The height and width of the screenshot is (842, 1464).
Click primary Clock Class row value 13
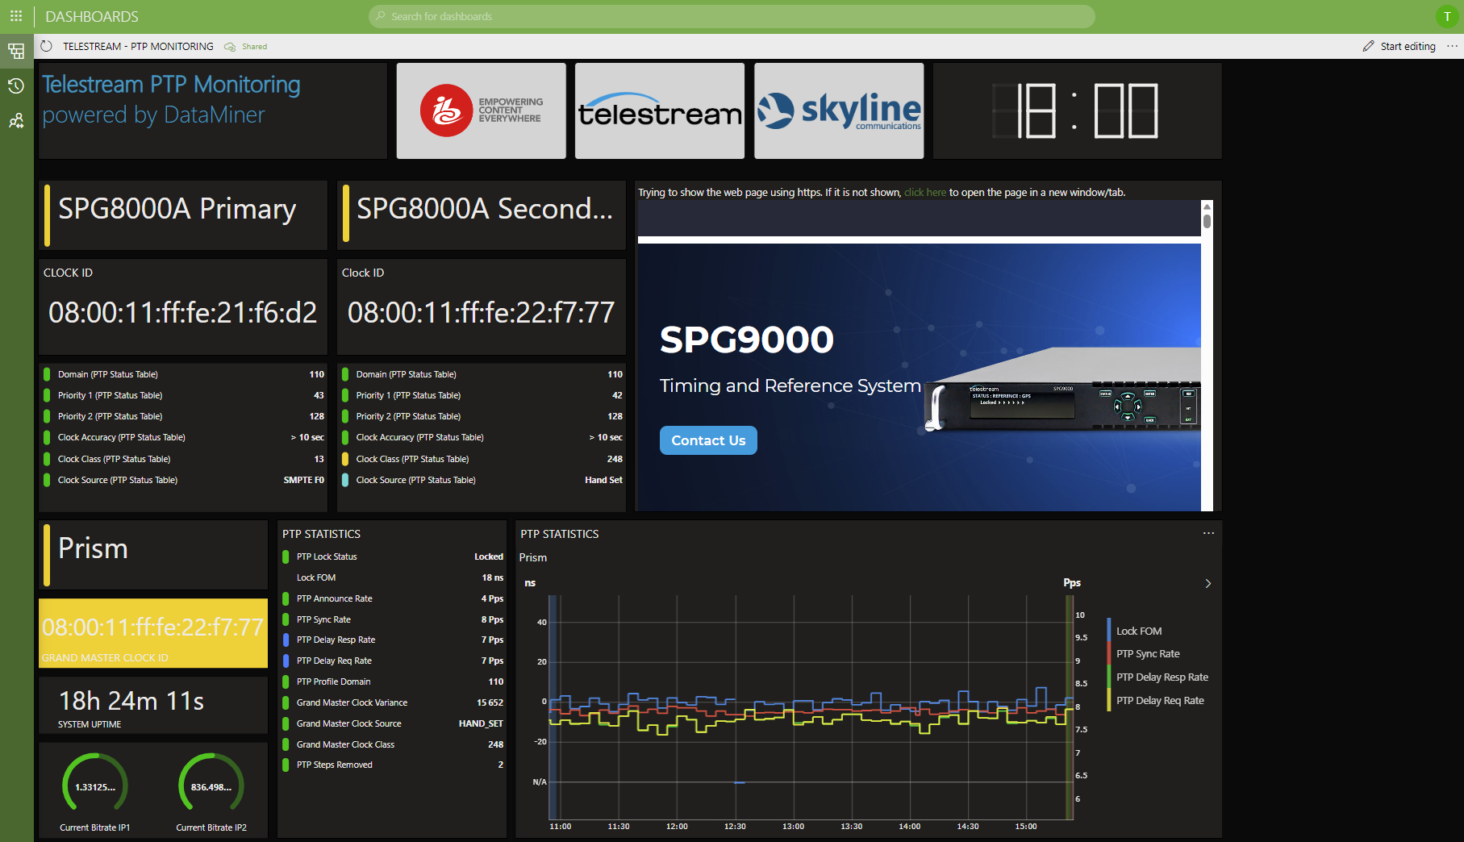184,459
